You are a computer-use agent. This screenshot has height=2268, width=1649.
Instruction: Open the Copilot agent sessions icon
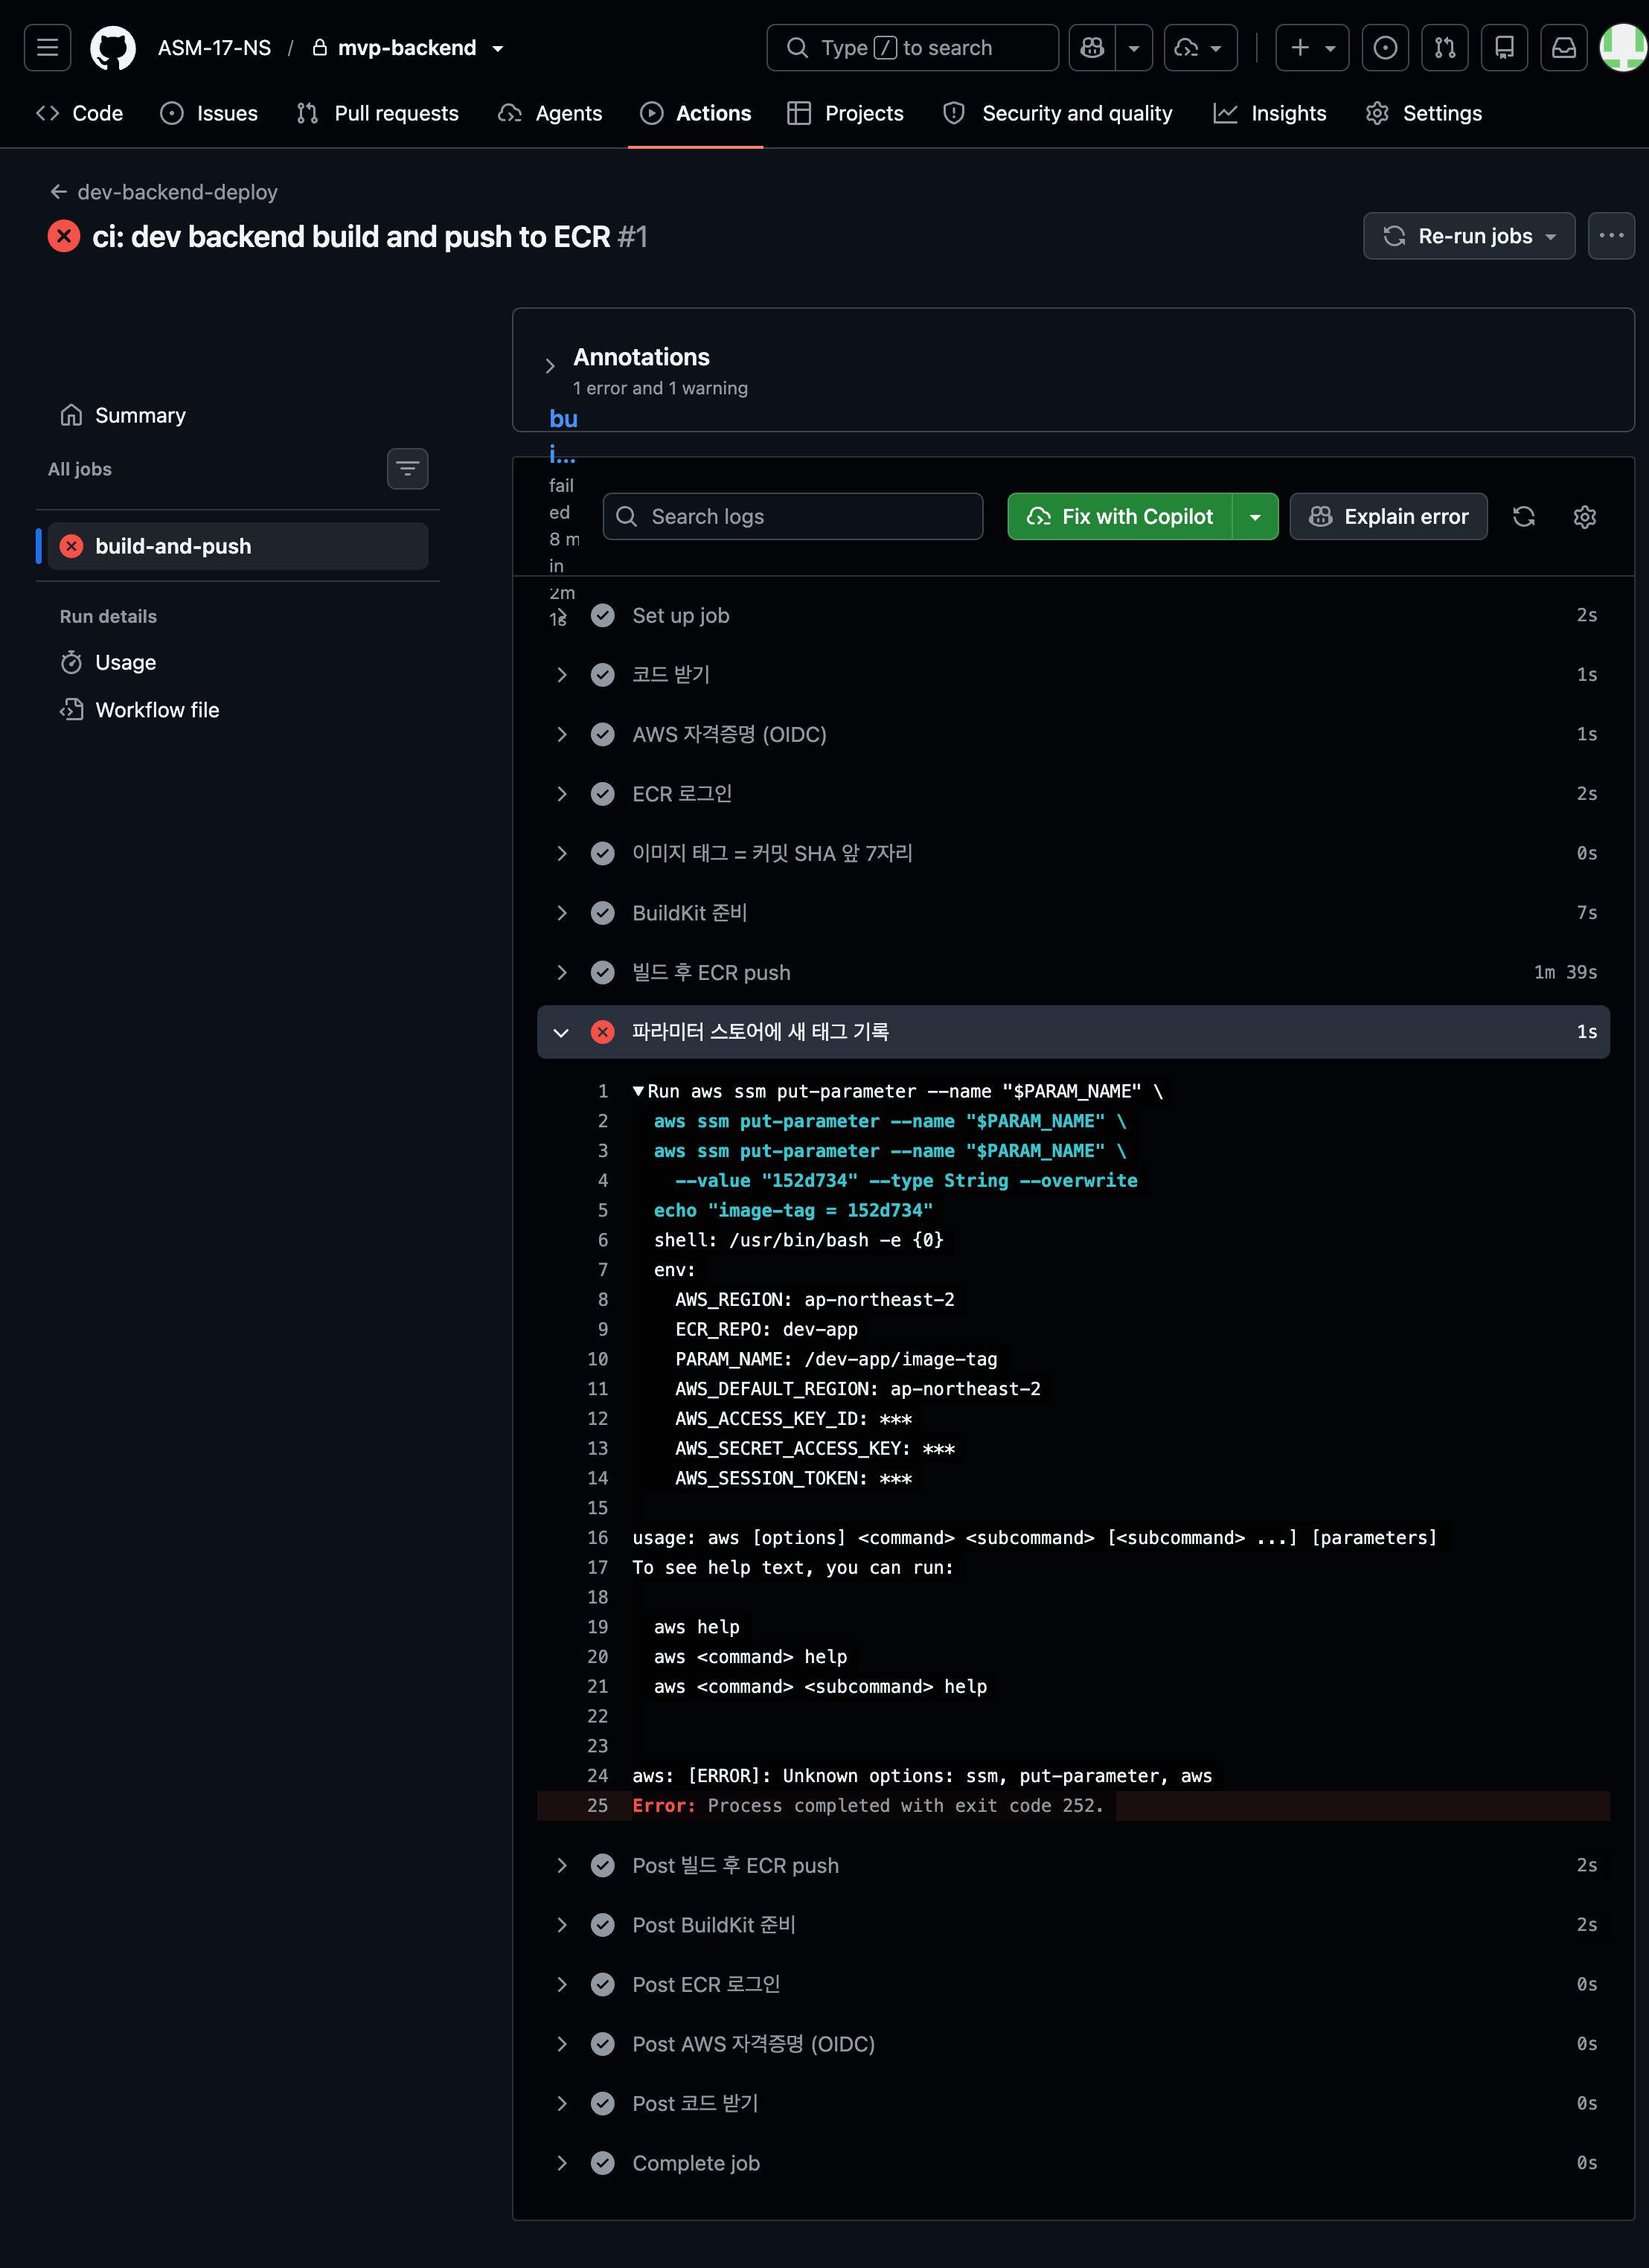[x=1200, y=47]
